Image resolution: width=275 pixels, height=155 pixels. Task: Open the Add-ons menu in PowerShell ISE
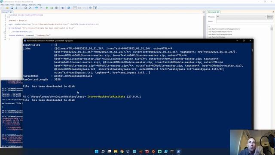click(x=32, y=5)
